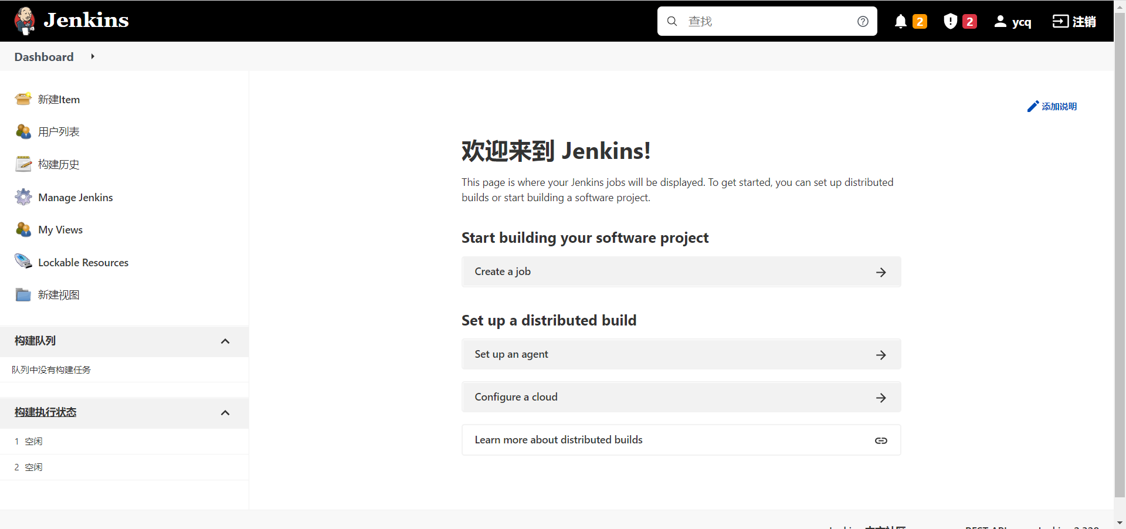Click the orange notification count badge
The height and width of the screenshot is (529, 1126).
point(920,22)
